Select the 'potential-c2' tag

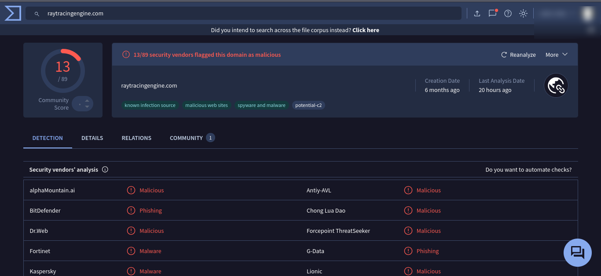tap(308, 105)
